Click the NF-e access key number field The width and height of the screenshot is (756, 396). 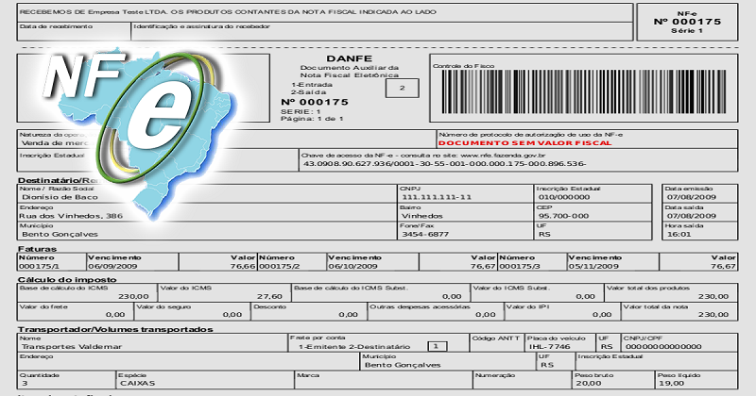tap(518, 159)
